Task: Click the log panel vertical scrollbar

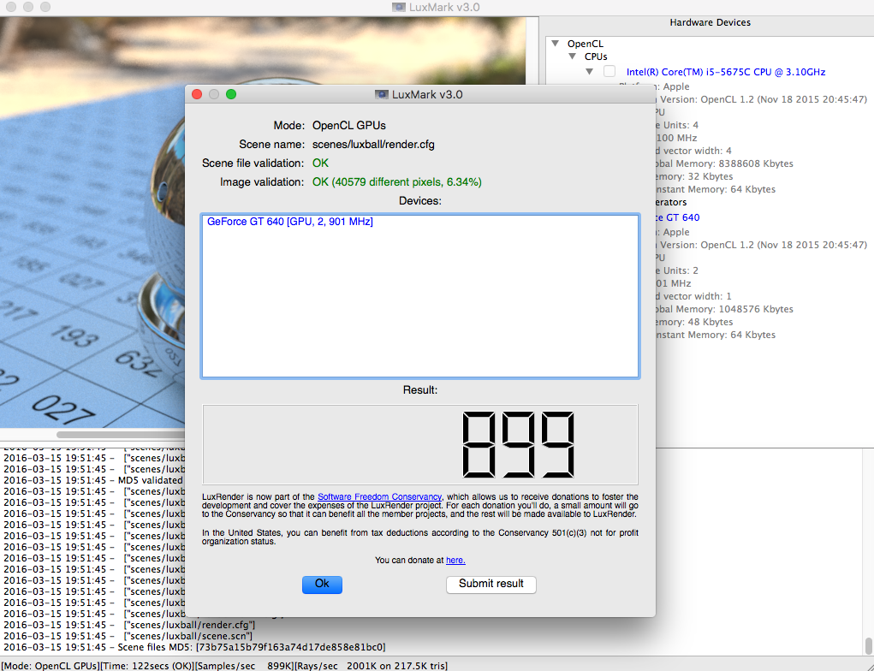Action: pyautogui.click(x=869, y=646)
